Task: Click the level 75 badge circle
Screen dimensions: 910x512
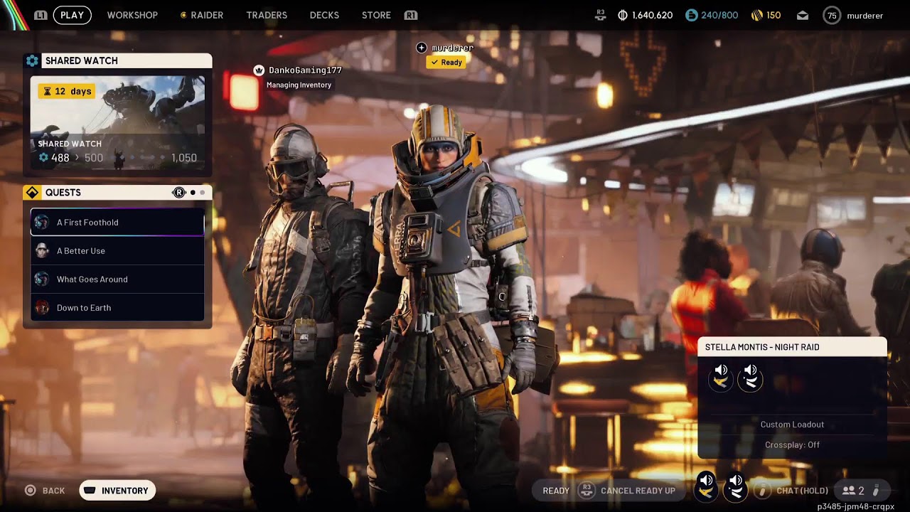Action: pyautogui.click(x=832, y=15)
